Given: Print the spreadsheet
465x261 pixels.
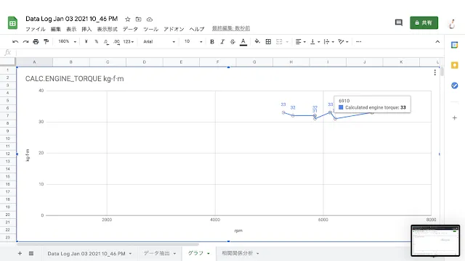Looking at the screenshot, I should point(36,42).
